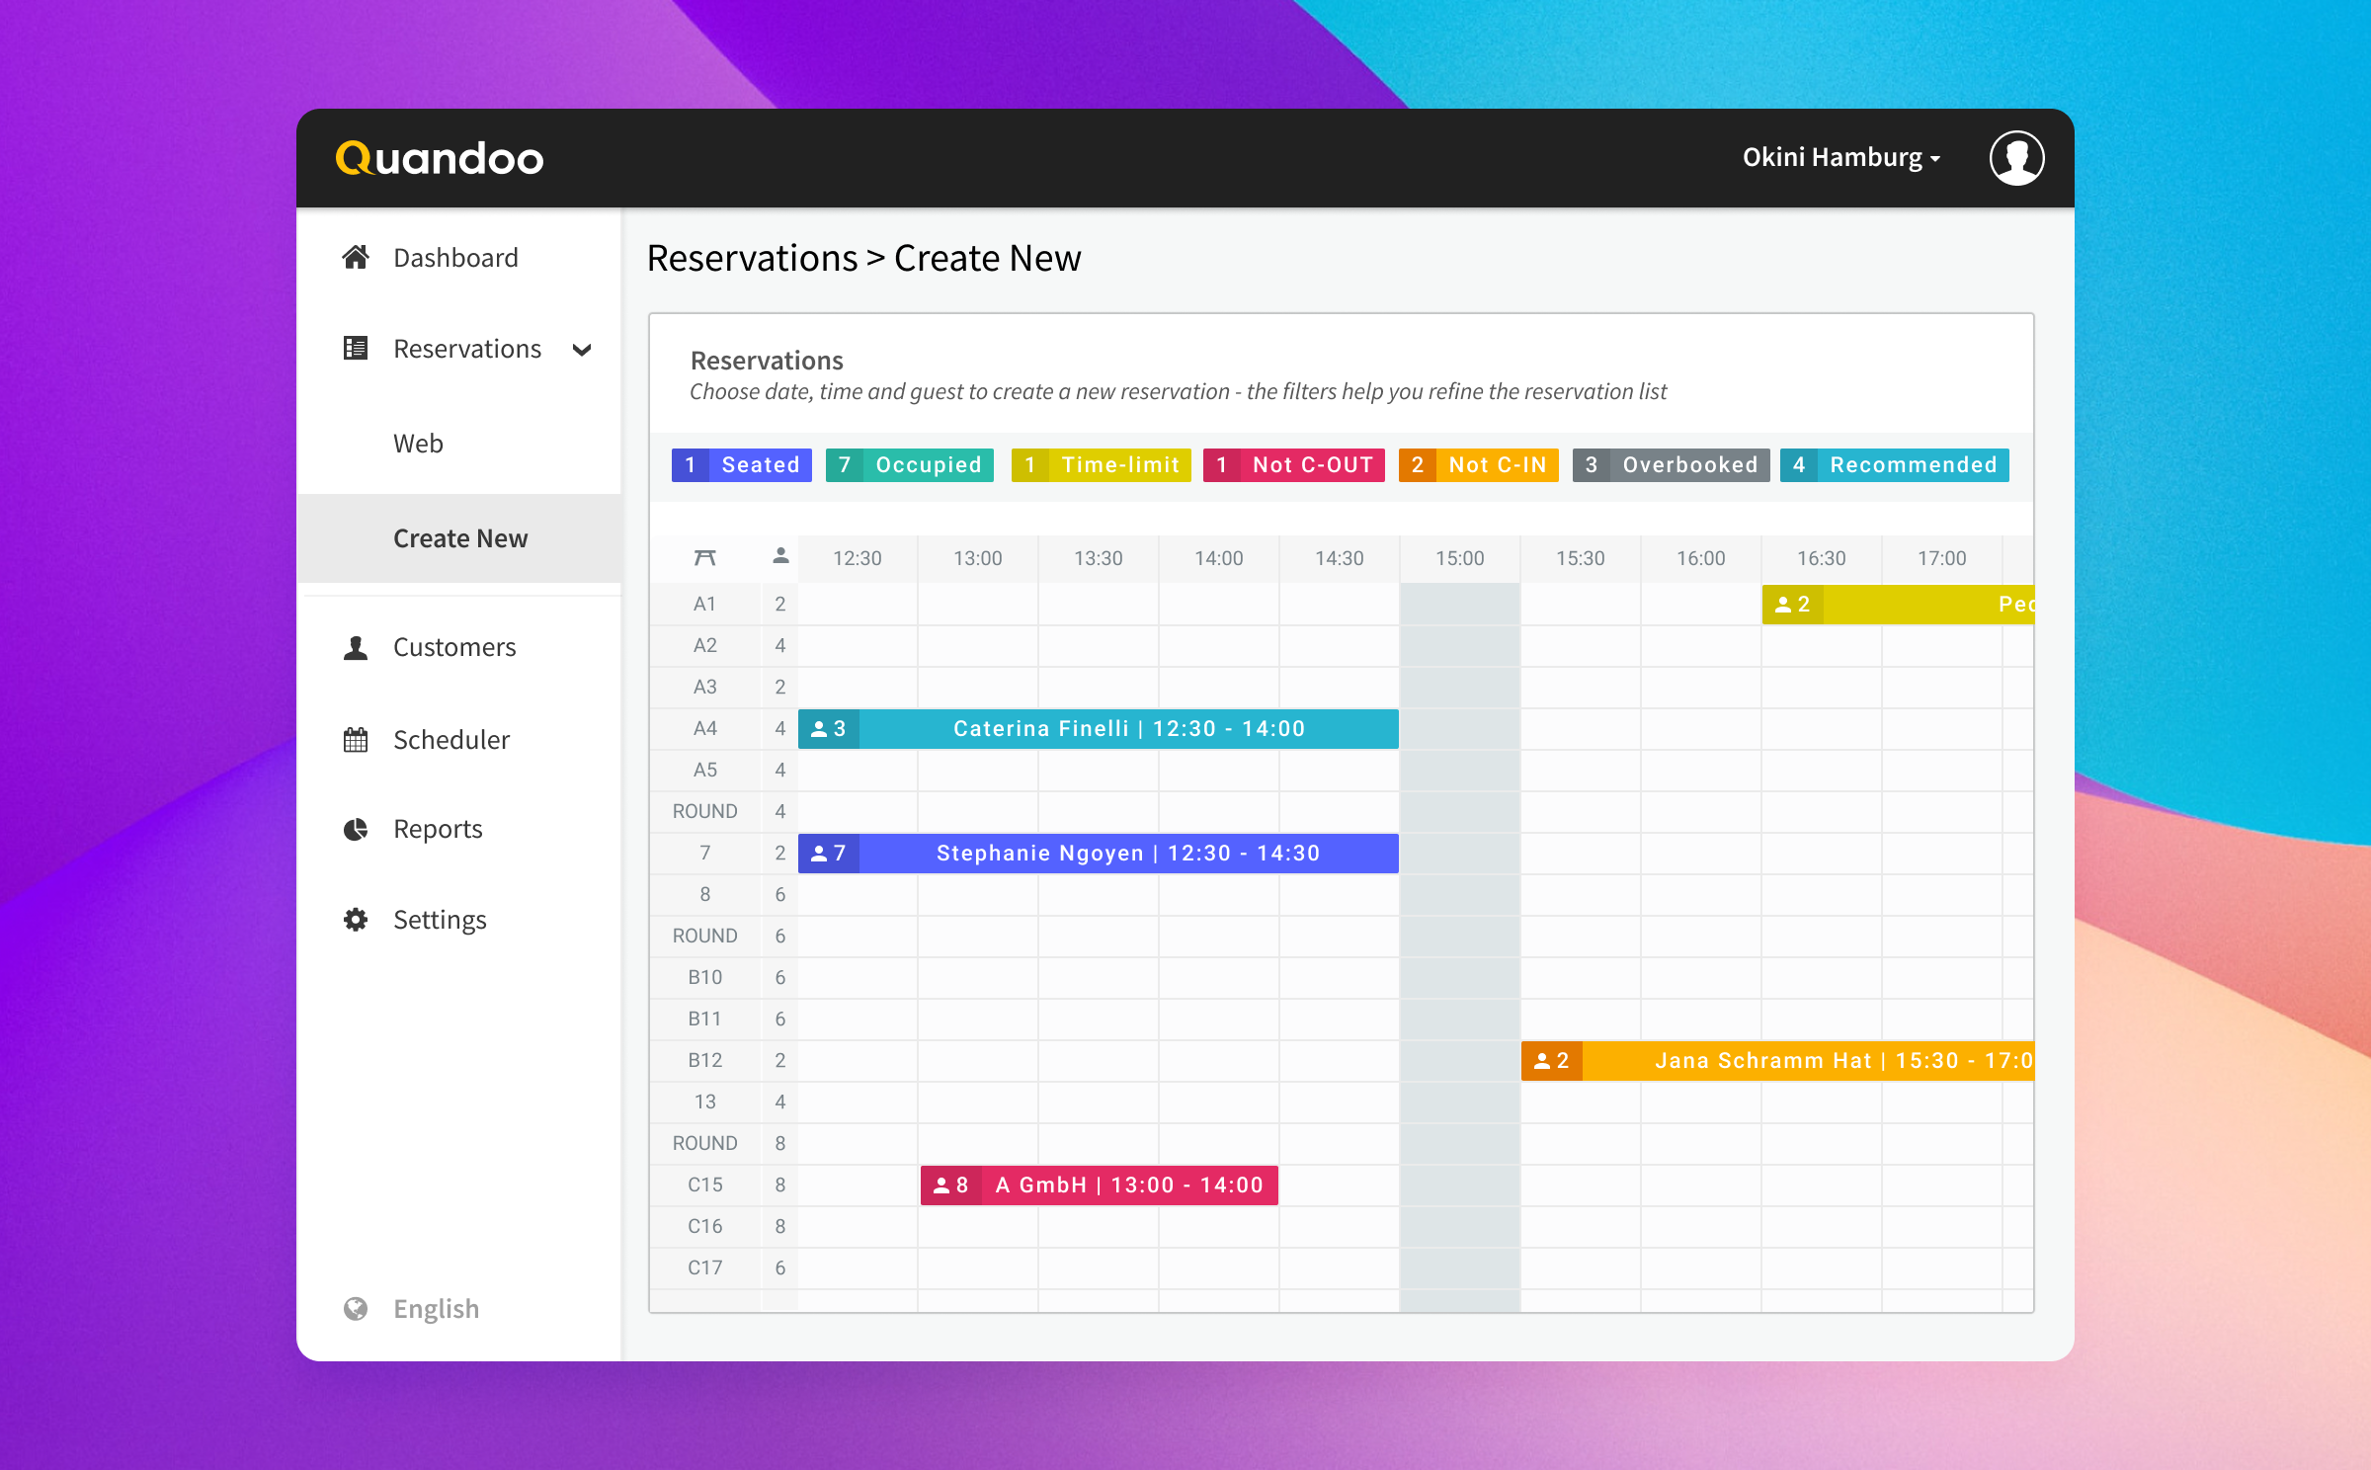Image resolution: width=2371 pixels, height=1470 pixels.
Task: Open the yellow time-limit reservation on A1
Action: (1899, 605)
